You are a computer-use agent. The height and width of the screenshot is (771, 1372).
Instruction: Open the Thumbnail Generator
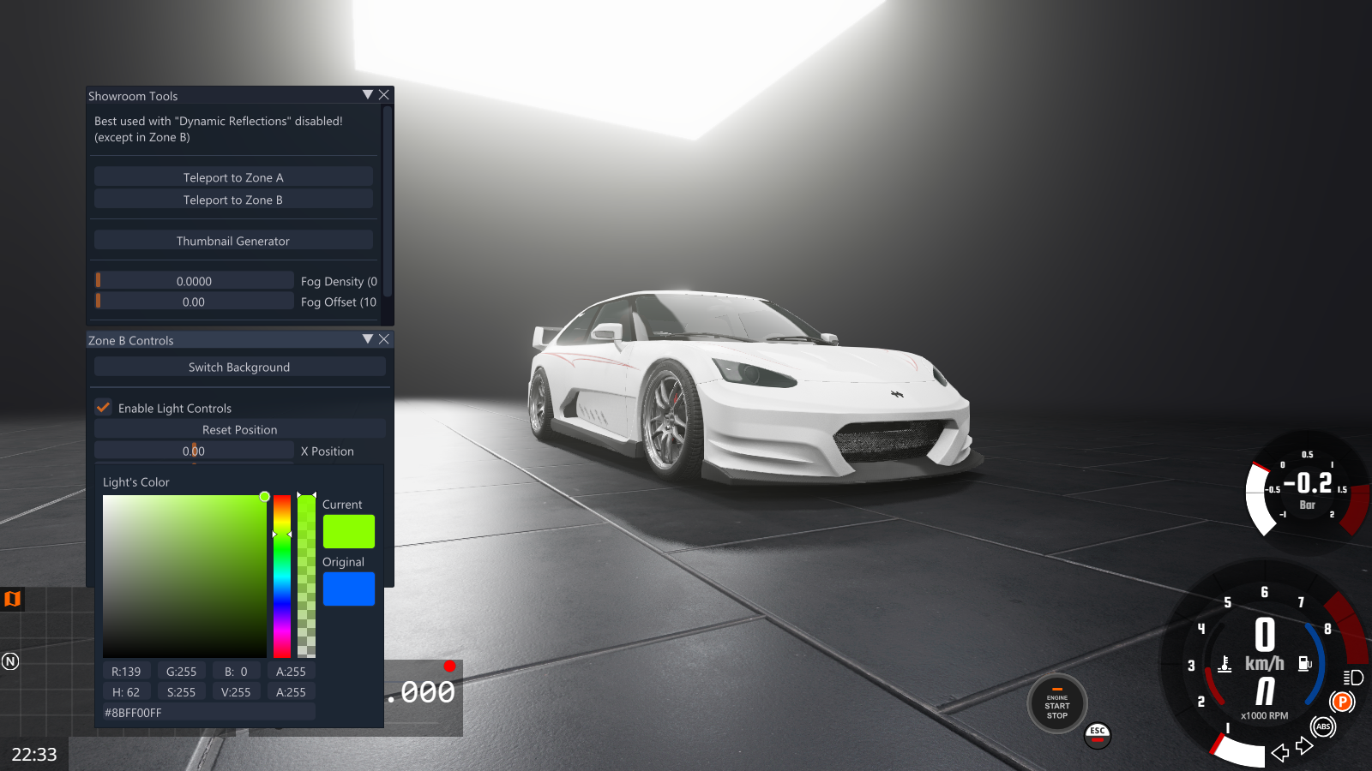click(233, 241)
